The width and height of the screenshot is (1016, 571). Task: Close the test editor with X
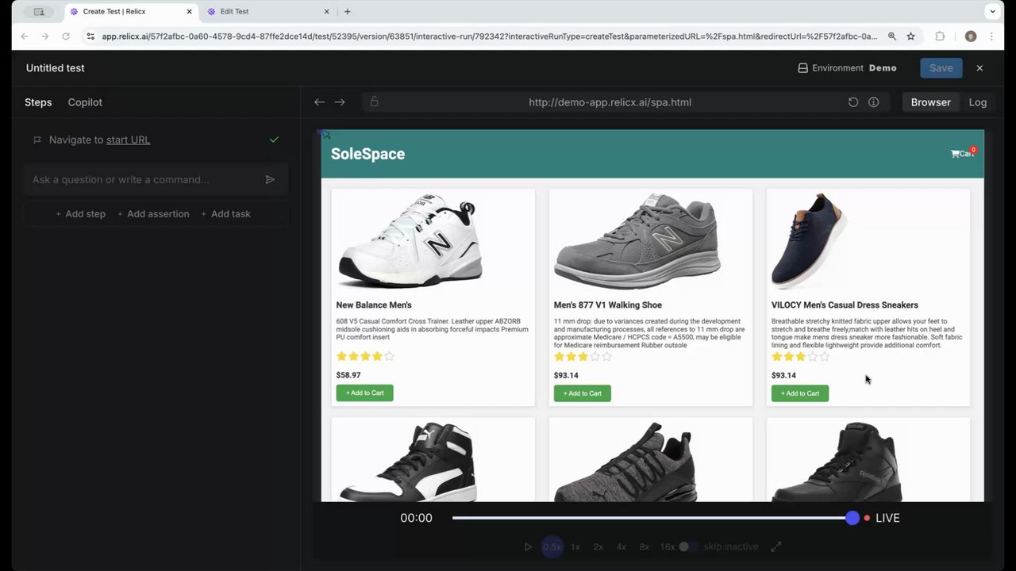click(979, 68)
